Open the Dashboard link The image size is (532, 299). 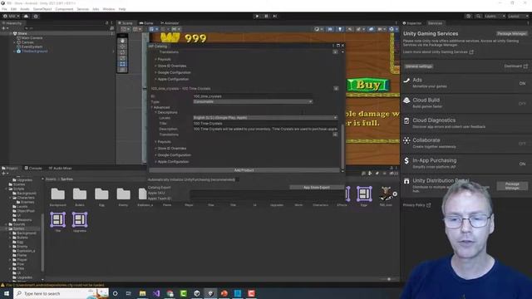click(x=515, y=66)
